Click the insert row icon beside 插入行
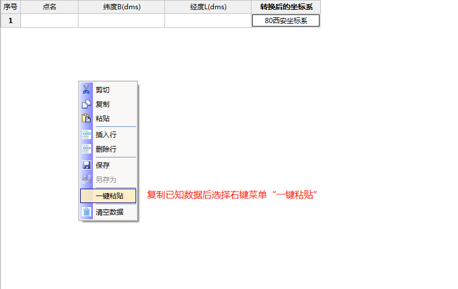The height and width of the screenshot is (289, 458). point(87,134)
